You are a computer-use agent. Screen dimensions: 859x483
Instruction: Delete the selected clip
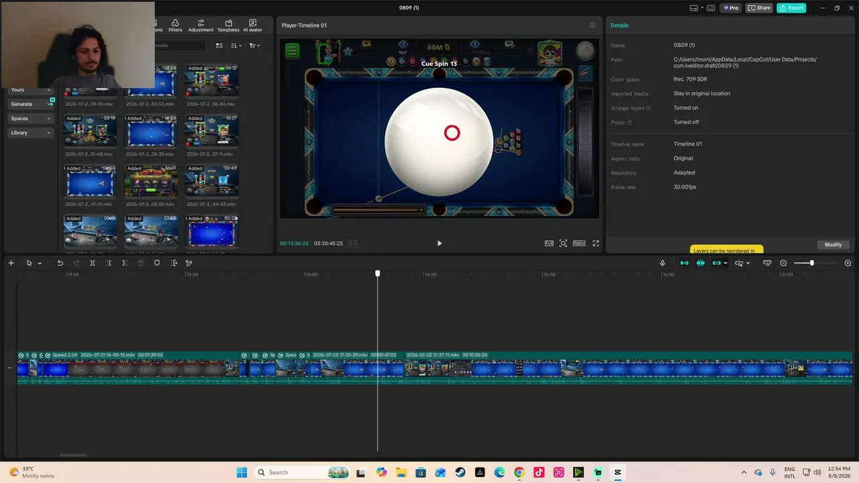point(140,263)
